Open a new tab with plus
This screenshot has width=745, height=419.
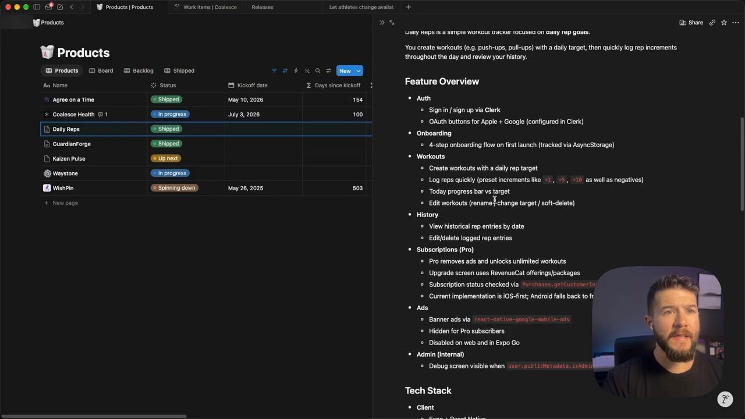(x=408, y=7)
